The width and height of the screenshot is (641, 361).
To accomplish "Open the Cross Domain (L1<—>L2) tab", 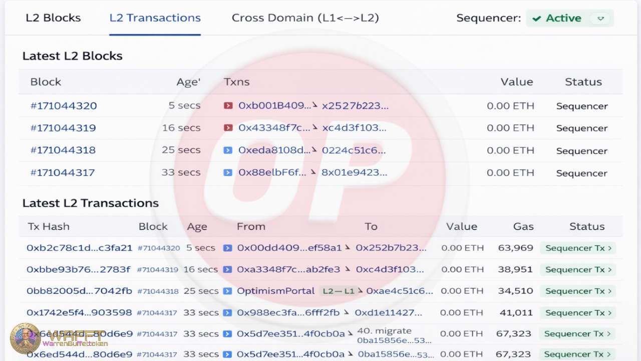I will pyautogui.click(x=305, y=18).
